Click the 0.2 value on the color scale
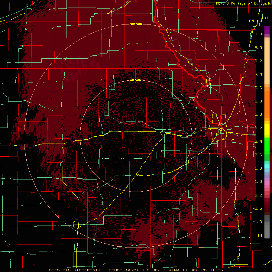Image resolution: width=272 pixels, height=272 pixels. click(x=258, y=195)
